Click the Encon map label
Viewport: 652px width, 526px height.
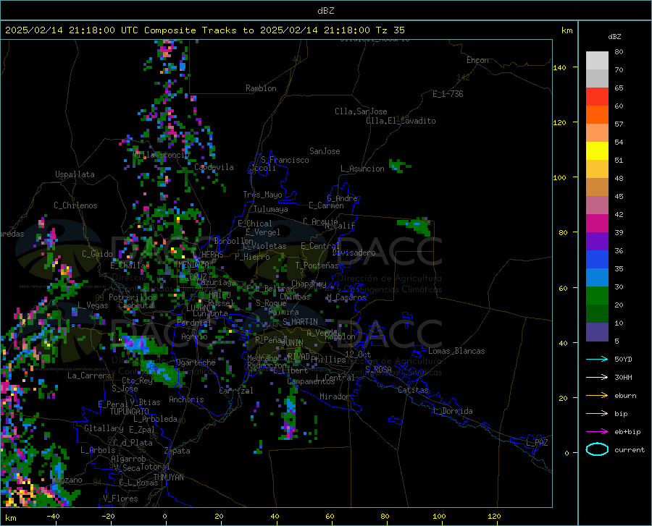477,60
